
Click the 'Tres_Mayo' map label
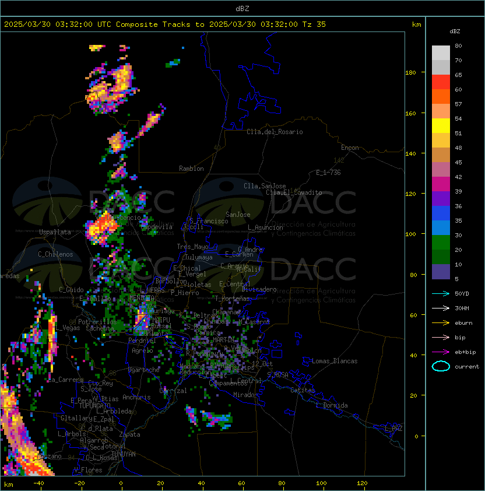coord(192,247)
